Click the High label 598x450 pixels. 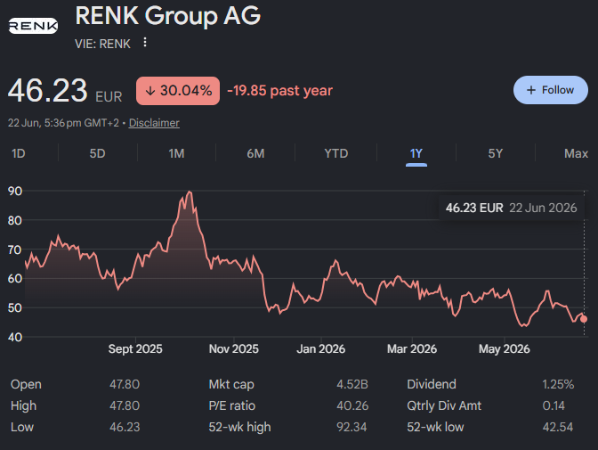[23, 405]
